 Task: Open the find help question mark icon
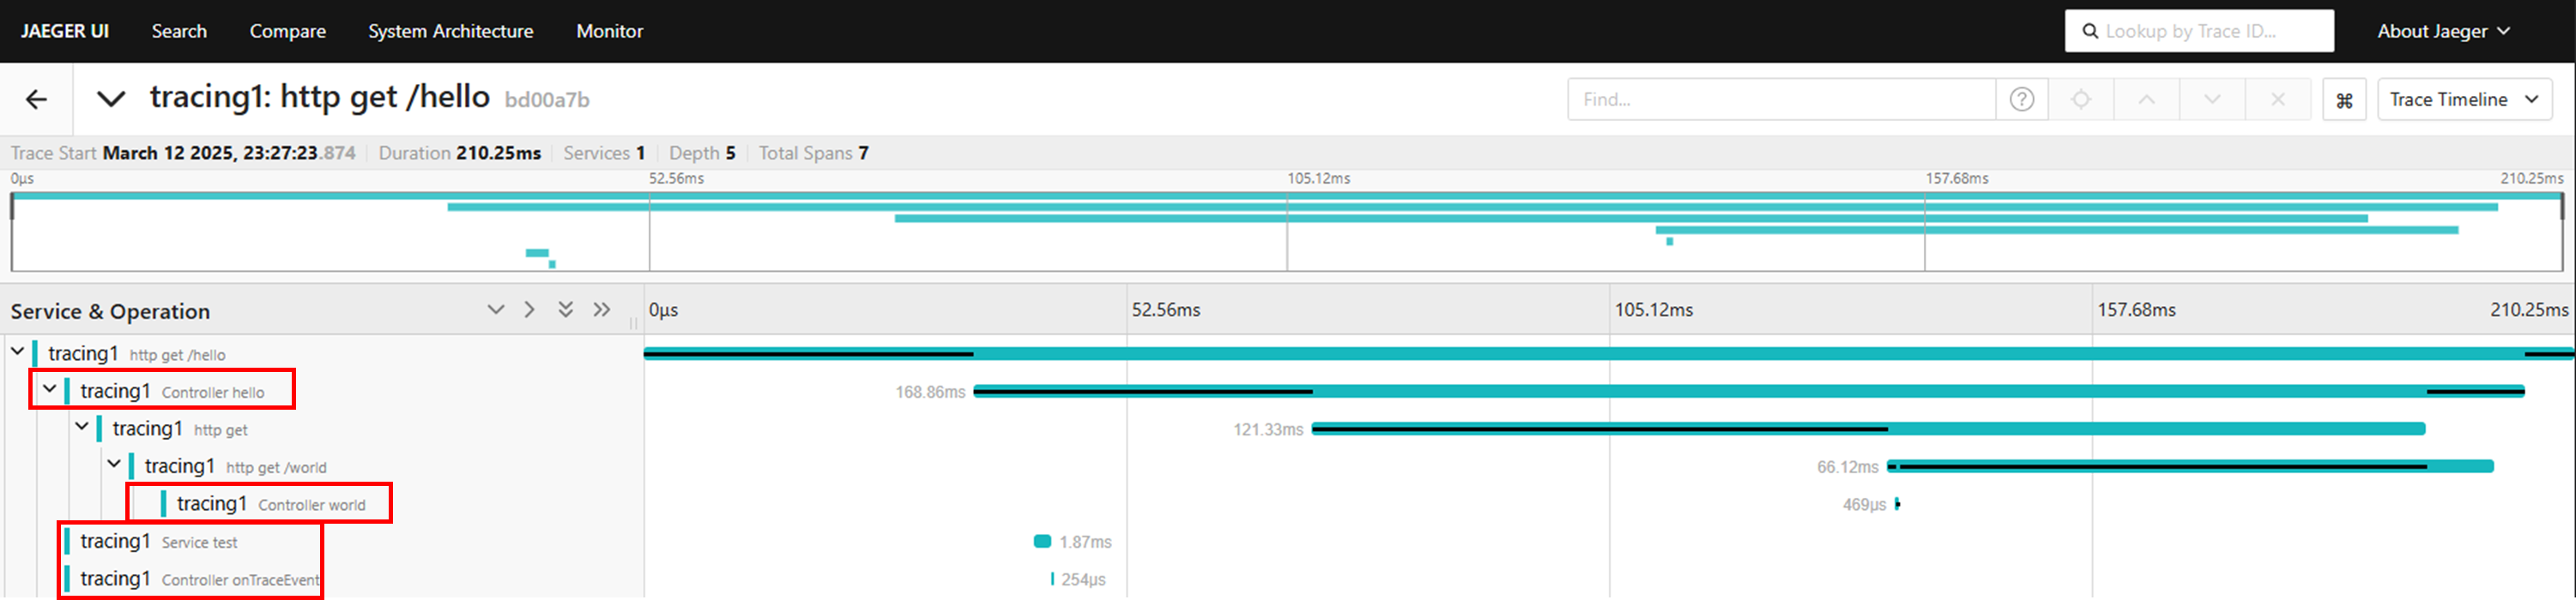[2021, 99]
